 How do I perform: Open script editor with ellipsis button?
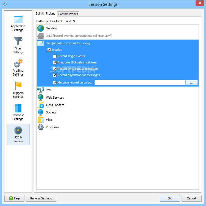pos(192,82)
